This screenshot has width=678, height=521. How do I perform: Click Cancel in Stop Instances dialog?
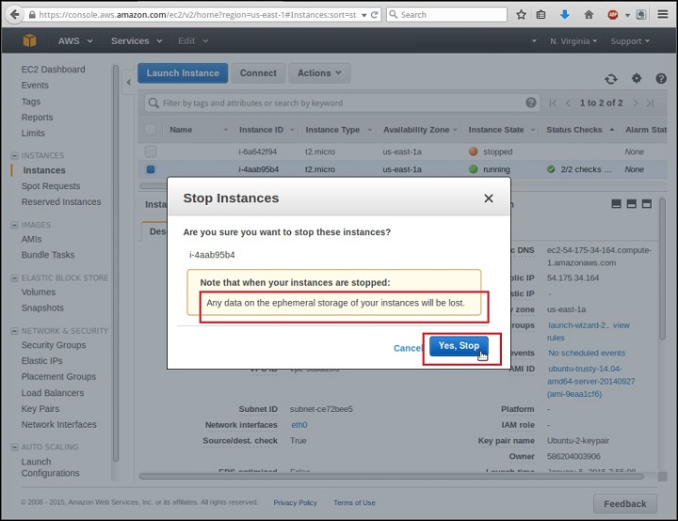(408, 348)
